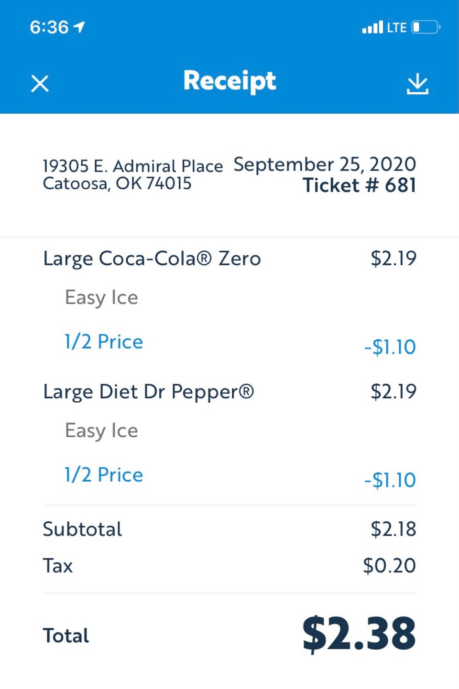This screenshot has height=689, width=459.
Task: Tap the LTE network indicator
Action: coord(396,28)
